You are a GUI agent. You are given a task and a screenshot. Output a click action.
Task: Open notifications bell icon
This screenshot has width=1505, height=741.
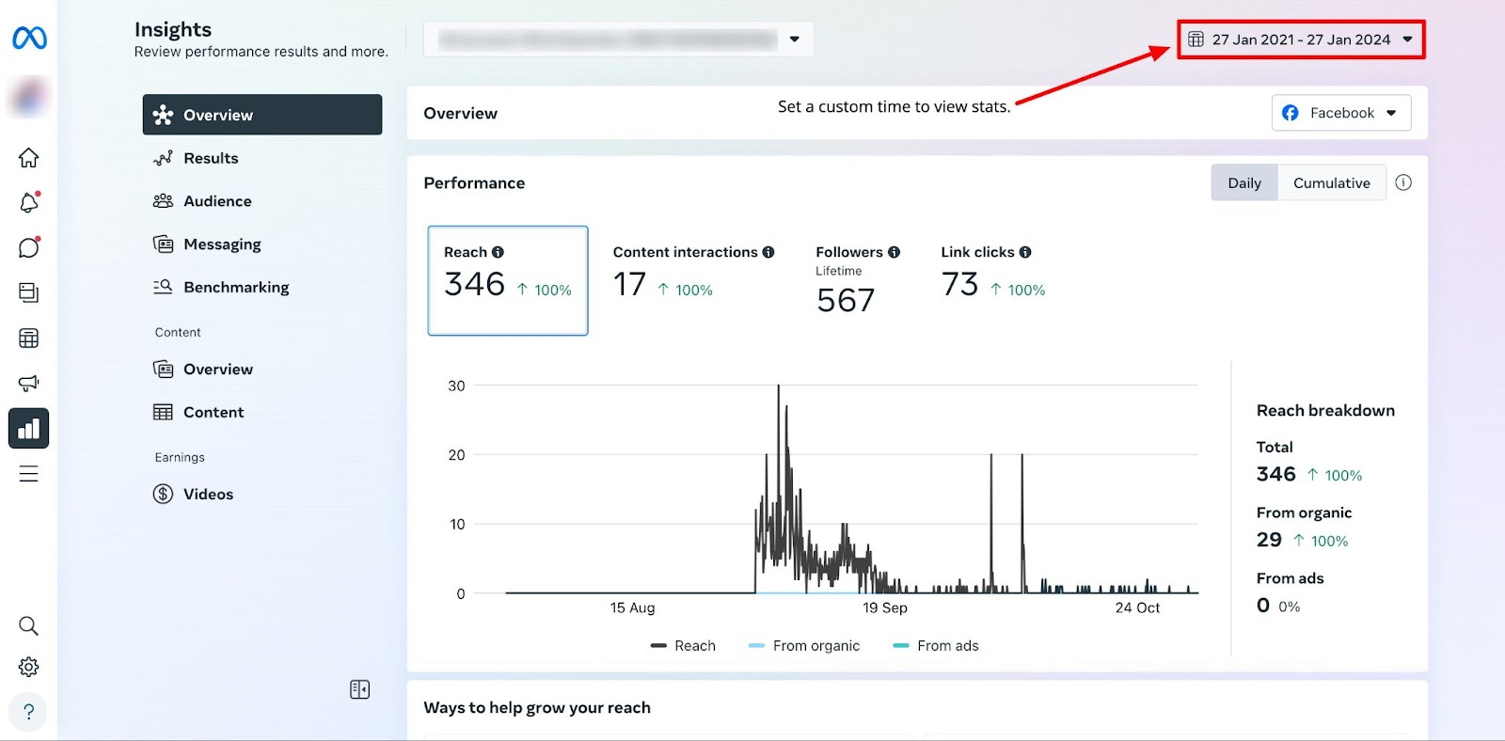(29, 202)
